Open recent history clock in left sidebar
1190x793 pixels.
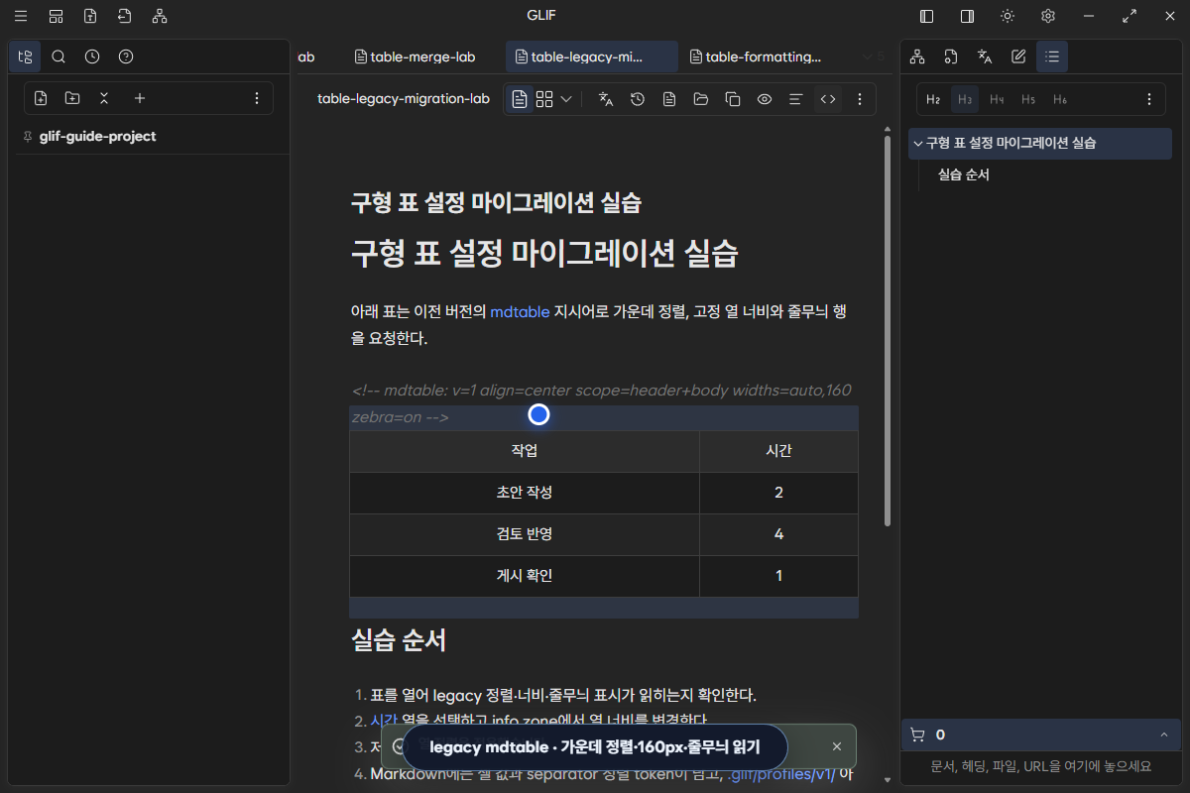click(x=92, y=57)
